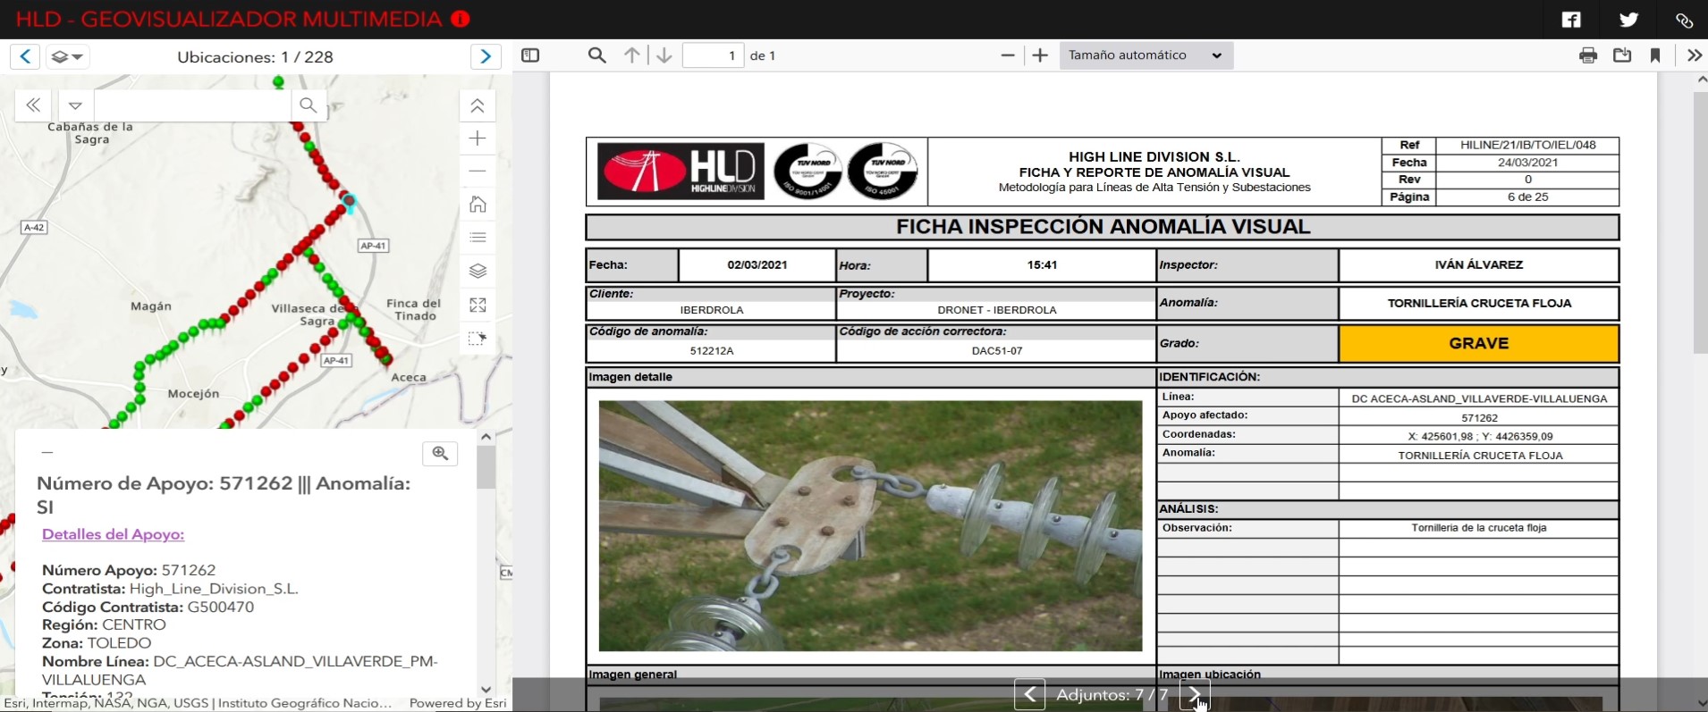
Task: Open more PDF tools menu
Action: [x=1694, y=55]
